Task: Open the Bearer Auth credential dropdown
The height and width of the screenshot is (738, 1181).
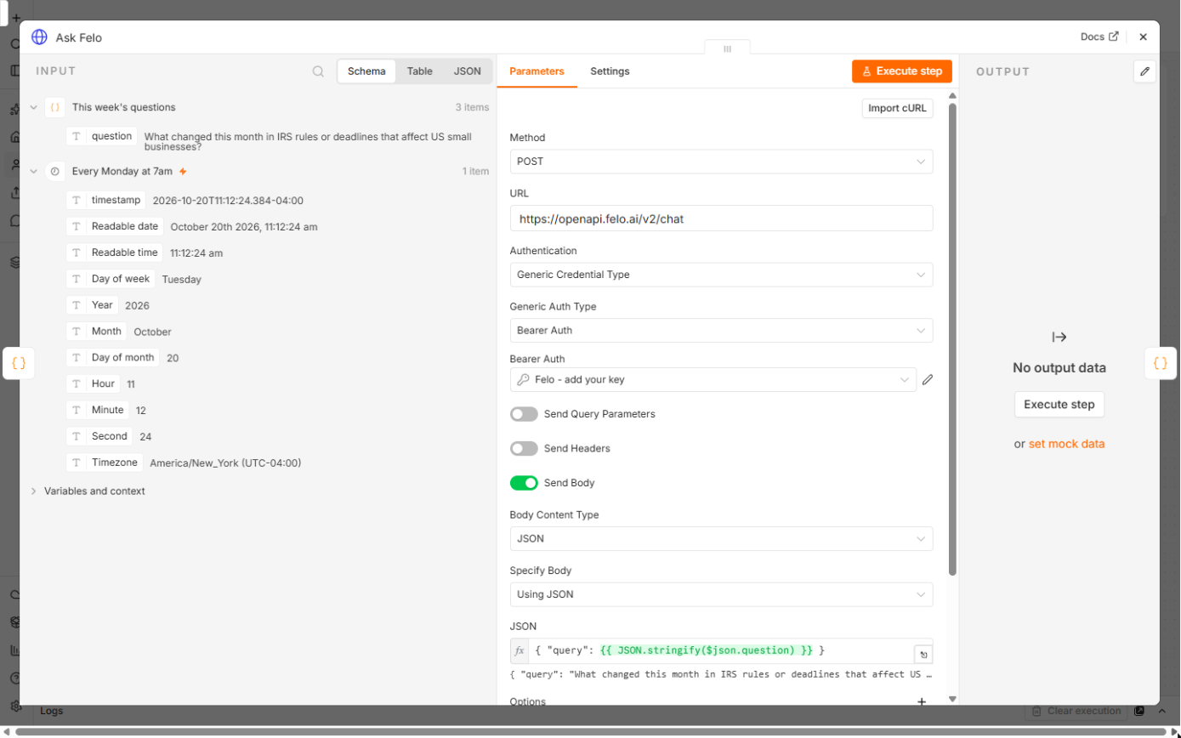Action: point(713,380)
